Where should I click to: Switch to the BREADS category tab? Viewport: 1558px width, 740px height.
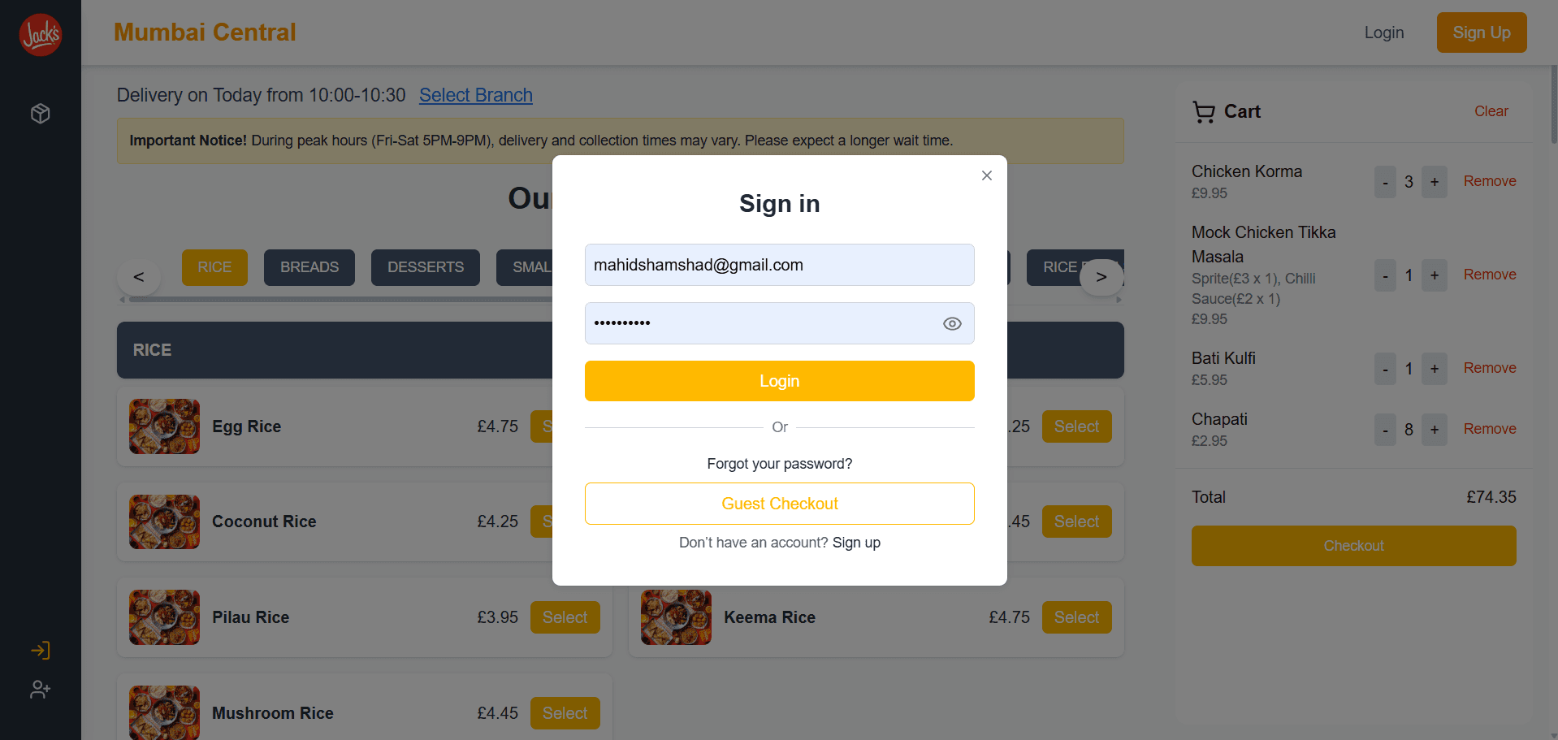[309, 267]
